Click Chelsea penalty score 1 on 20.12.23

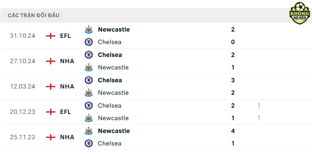point(259,105)
